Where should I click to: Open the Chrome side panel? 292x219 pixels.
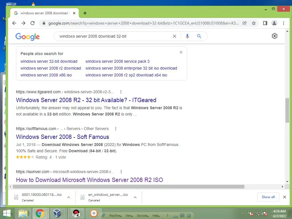click(265, 23)
